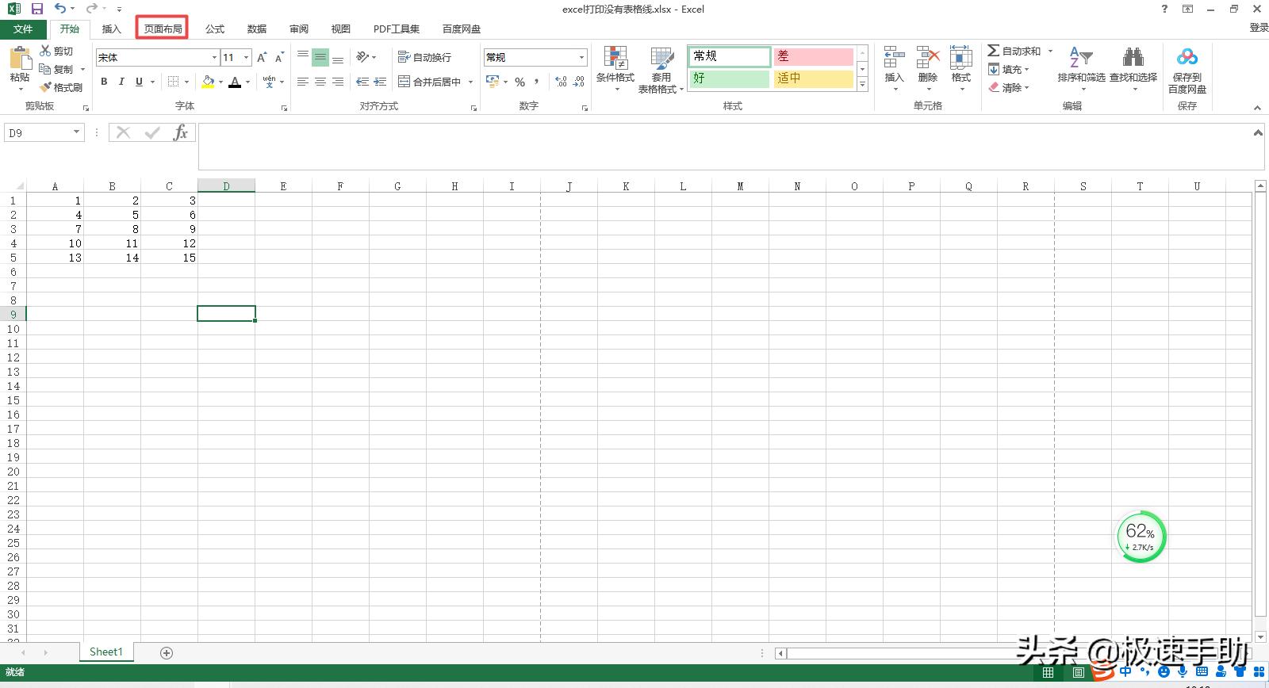Image resolution: width=1269 pixels, height=688 pixels.
Task: Click the Format Painter brush icon
Action: tap(46, 87)
